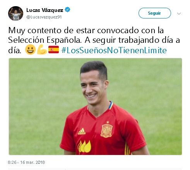Open the #LosSueñosNoTienenLimite hashtag
The image size is (190, 170).
(x=114, y=50)
